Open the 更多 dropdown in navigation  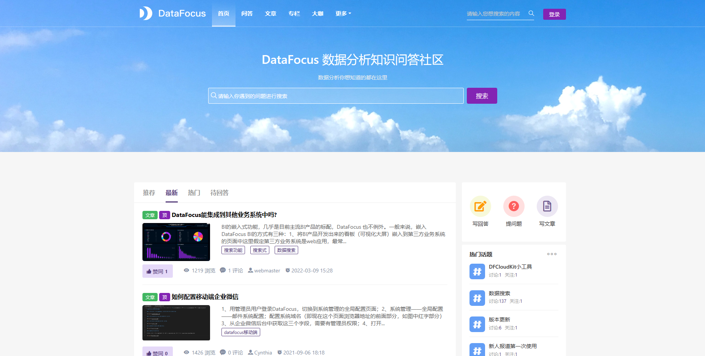[x=343, y=13]
